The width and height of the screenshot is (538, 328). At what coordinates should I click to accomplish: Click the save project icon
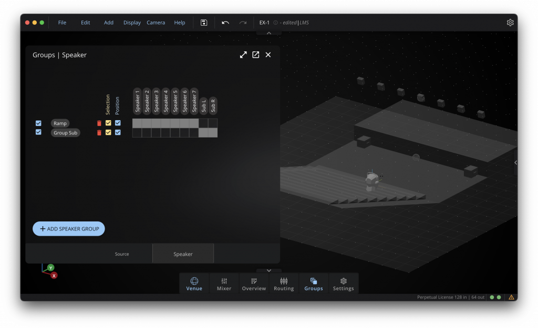(204, 23)
